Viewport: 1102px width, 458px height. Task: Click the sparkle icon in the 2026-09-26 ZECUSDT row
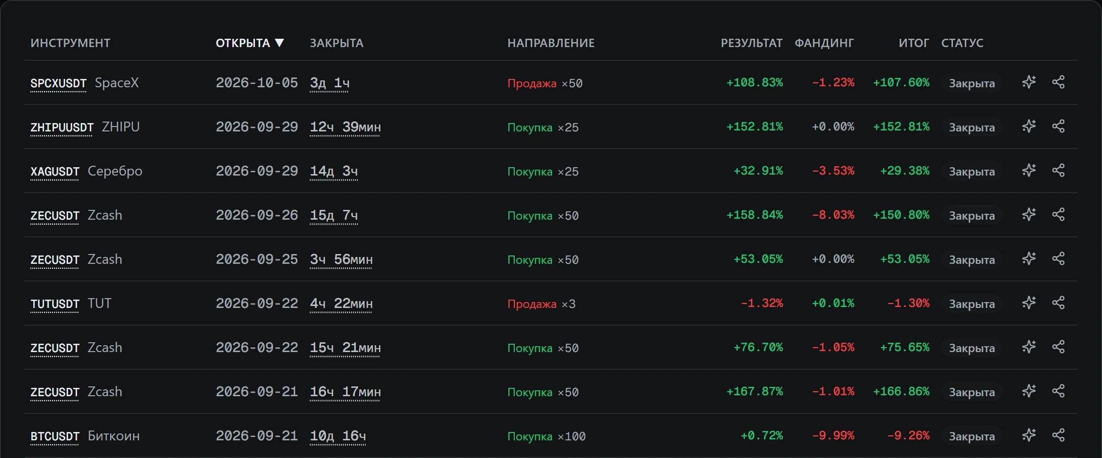[1029, 215]
